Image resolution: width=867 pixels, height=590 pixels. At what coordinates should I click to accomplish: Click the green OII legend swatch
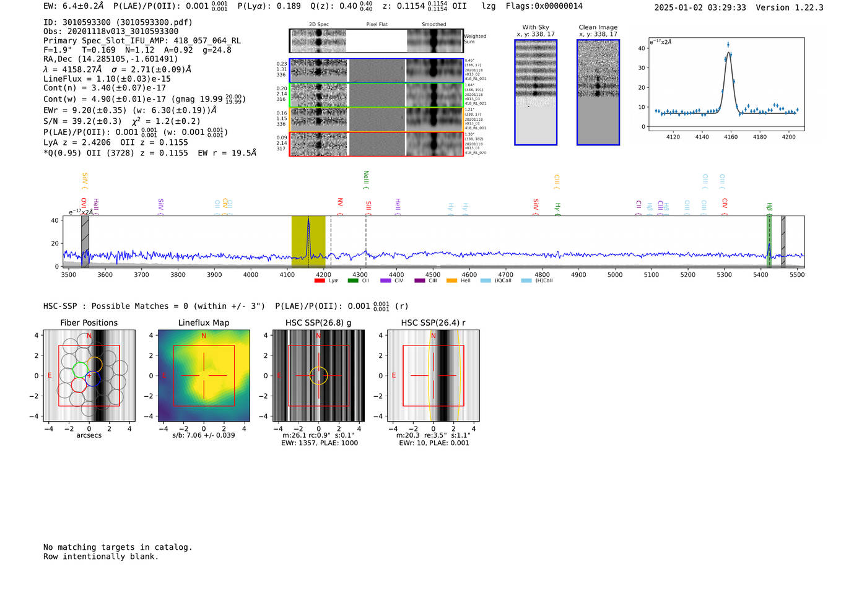pos(353,280)
